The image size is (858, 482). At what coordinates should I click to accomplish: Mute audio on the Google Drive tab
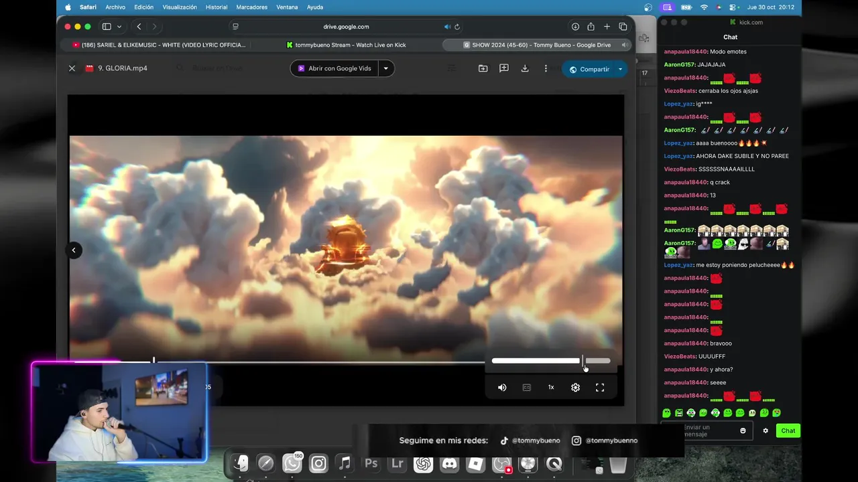coord(624,45)
